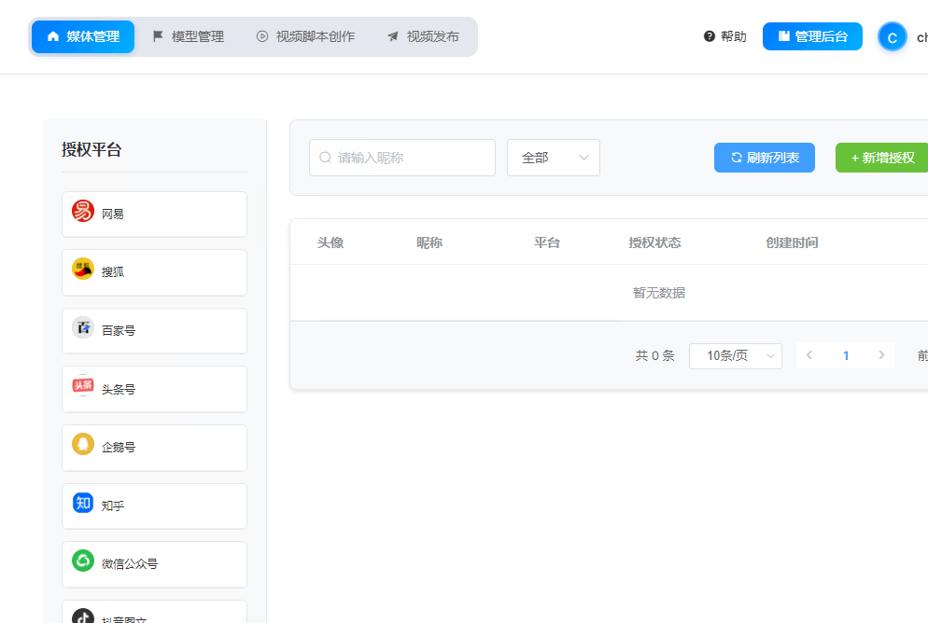Select the 网易 platform card text
928x623 pixels.
click(112, 214)
